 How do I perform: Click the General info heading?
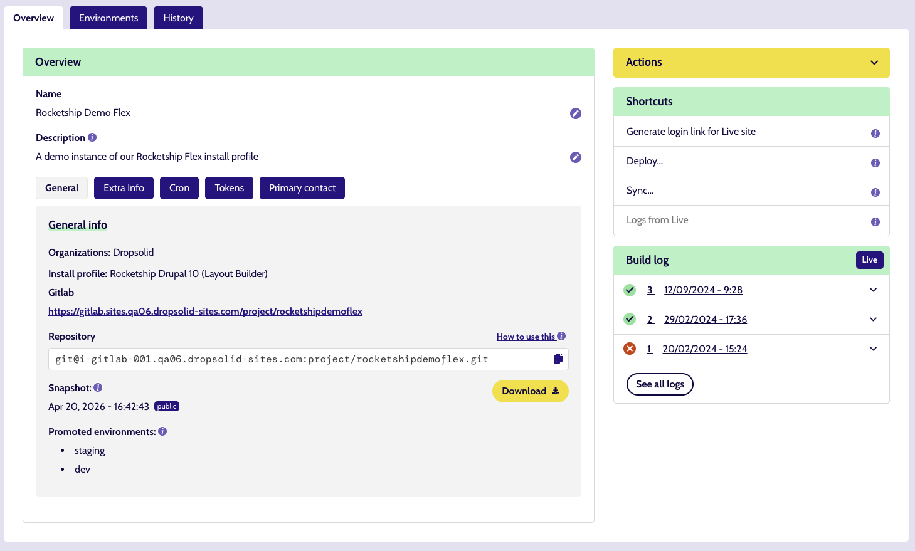(x=78, y=225)
